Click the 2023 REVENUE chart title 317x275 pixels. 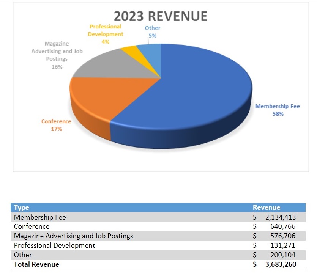click(161, 16)
